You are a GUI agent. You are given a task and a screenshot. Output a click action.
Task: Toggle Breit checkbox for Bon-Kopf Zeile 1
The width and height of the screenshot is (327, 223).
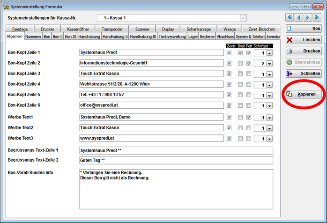240,53
